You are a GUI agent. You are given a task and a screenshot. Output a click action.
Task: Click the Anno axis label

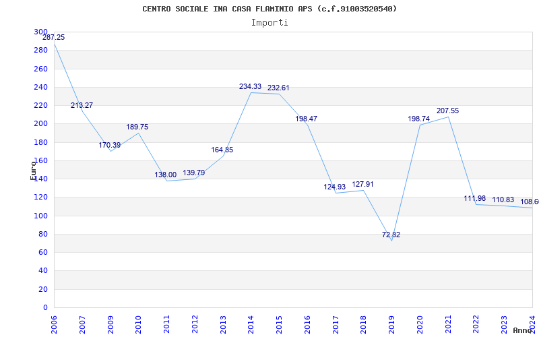(x=521, y=330)
